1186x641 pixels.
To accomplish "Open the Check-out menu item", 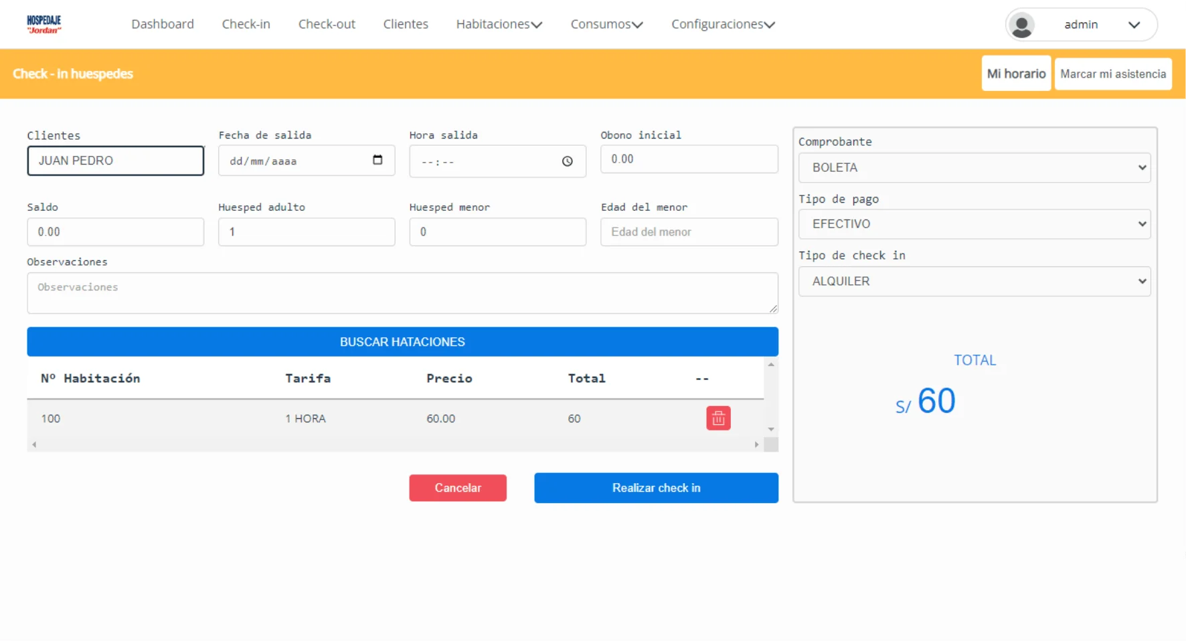I will [x=327, y=24].
